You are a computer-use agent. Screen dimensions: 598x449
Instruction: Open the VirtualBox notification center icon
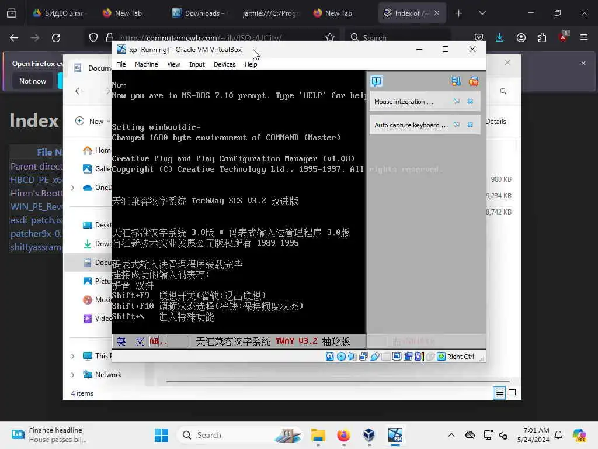[376, 81]
